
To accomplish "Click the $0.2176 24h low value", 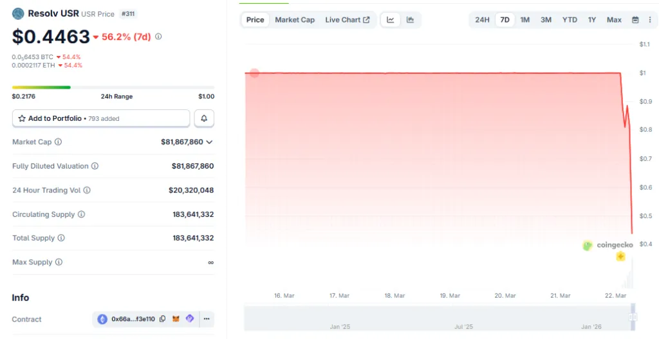I will pos(24,96).
